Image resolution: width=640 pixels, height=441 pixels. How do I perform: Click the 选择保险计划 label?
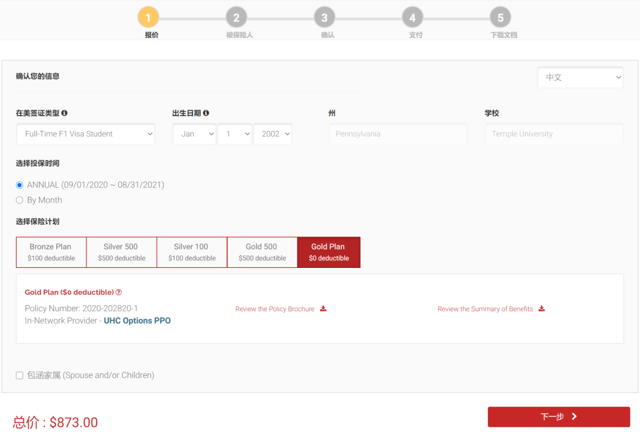click(x=37, y=222)
